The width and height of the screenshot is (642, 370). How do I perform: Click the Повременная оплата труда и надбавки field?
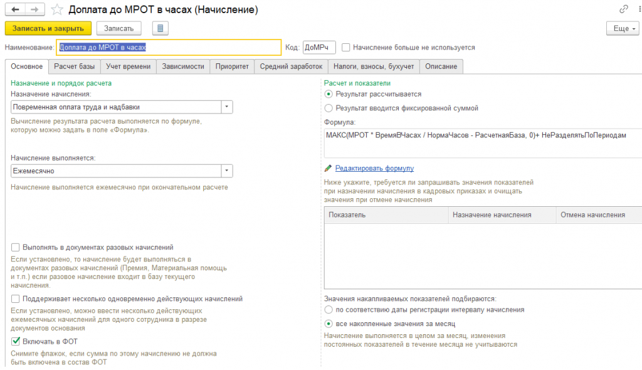point(116,107)
